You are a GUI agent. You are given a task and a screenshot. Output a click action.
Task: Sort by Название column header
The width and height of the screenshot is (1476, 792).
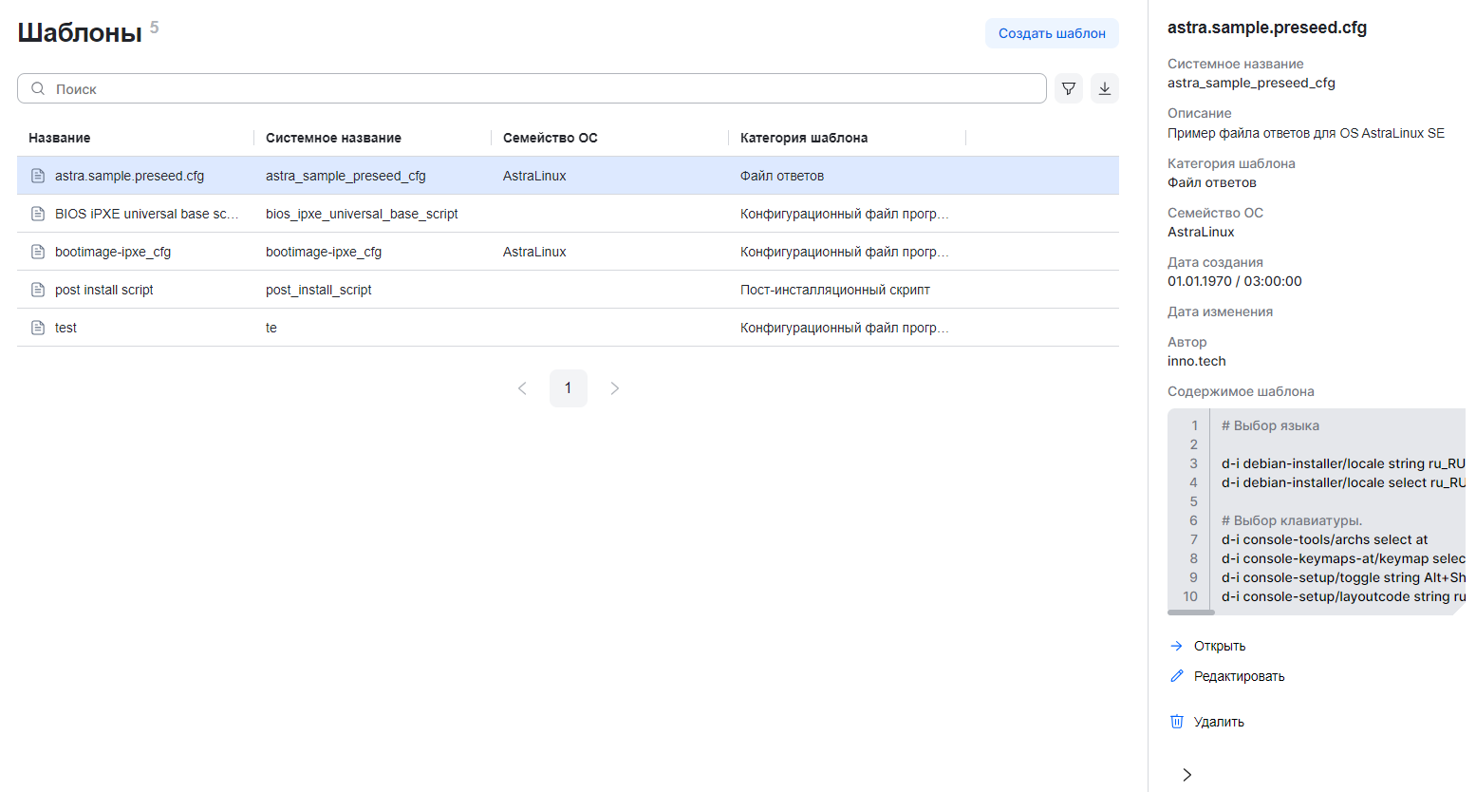tap(60, 138)
